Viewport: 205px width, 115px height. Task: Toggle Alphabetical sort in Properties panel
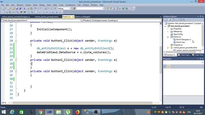168,66
